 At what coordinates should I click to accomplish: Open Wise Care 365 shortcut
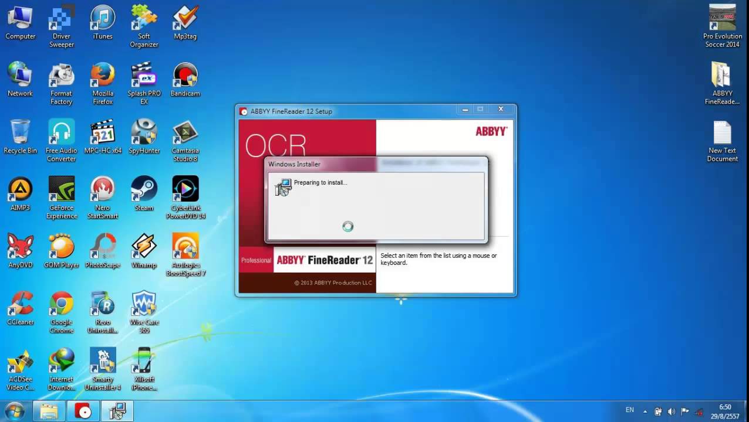[x=144, y=312]
